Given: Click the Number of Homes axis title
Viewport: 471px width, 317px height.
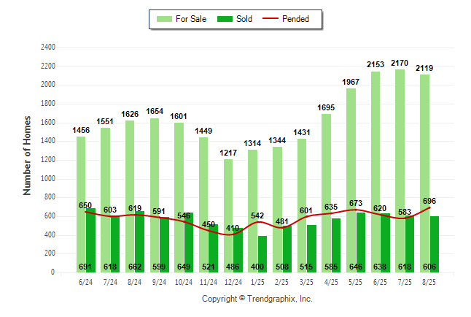Looking at the screenshot, I should 28,155.
